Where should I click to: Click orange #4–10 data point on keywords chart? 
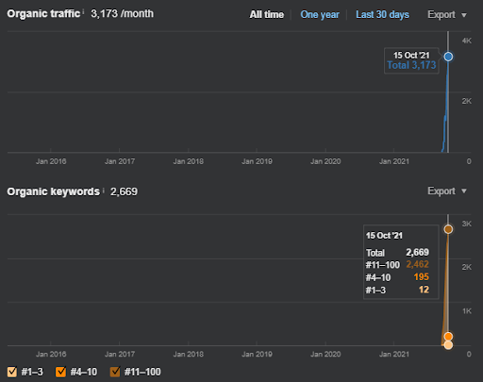point(448,337)
